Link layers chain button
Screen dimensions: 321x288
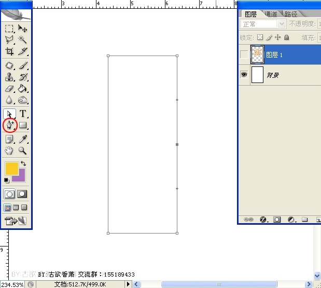pyautogui.click(x=248, y=220)
